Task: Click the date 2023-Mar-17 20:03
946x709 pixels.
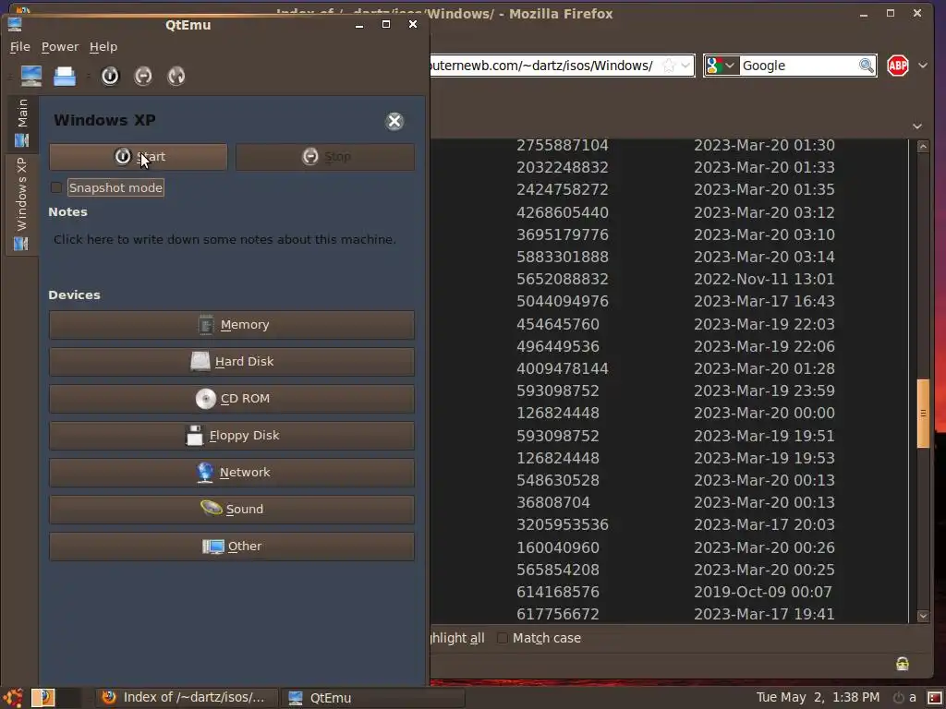Action: [764, 524]
